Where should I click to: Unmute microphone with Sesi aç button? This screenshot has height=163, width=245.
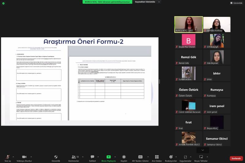pyautogui.click(x=8, y=157)
